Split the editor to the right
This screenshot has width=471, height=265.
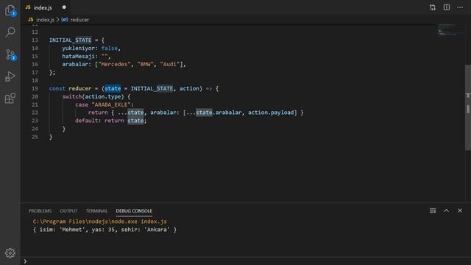point(447,7)
